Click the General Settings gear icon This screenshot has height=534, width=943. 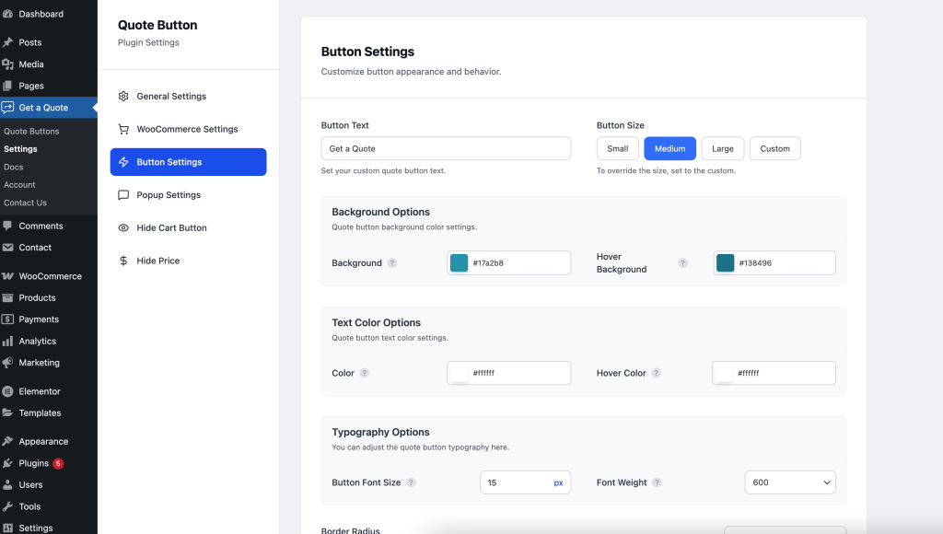pyautogui.click(x=124, y=97)
